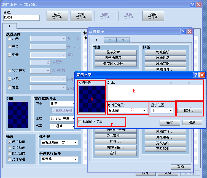Switch to tab 2 in 事件指令
The height and width of the screenshot is (178, 207).
tap(110, 40)
